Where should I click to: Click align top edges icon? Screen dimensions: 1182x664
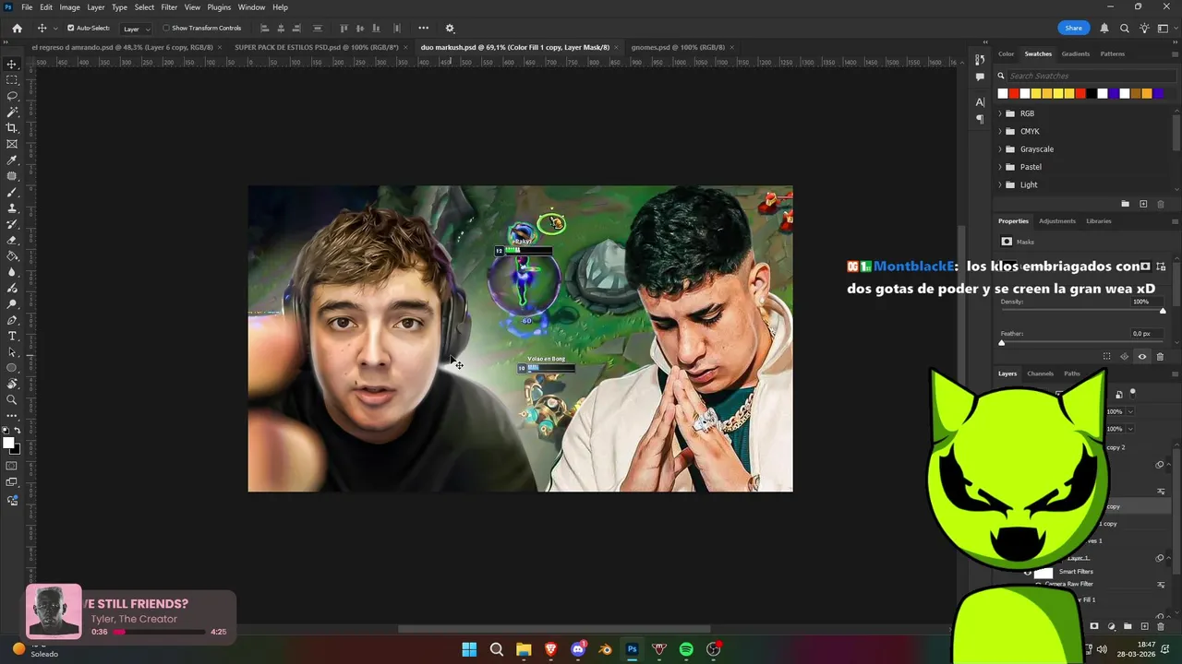click(344, 29)
